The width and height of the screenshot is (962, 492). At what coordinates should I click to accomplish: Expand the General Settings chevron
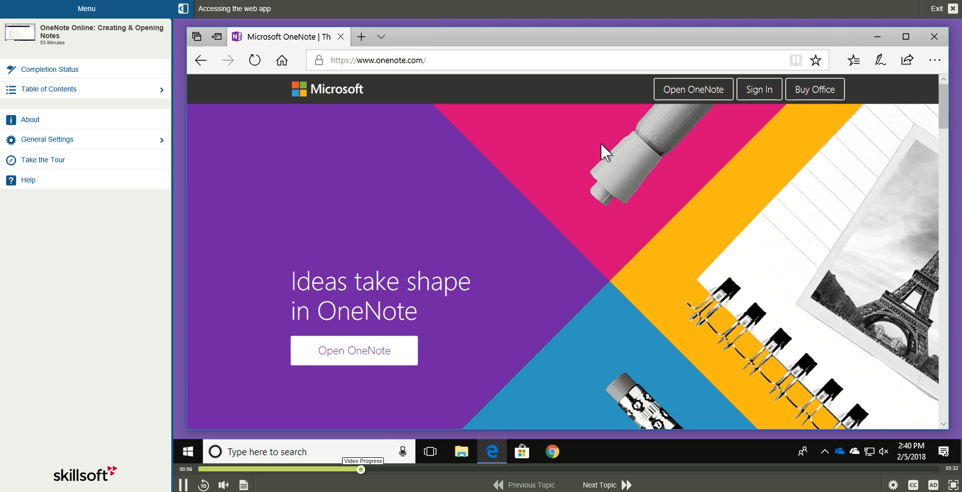[161, 140]
